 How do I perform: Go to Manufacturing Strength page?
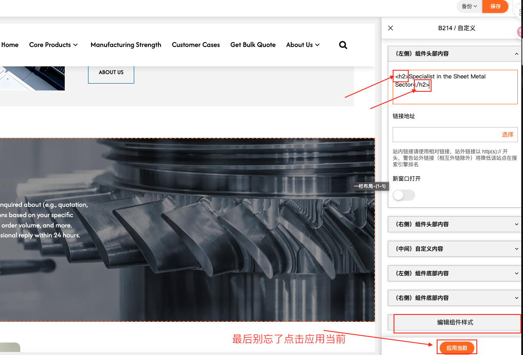(x=126, y=45)
